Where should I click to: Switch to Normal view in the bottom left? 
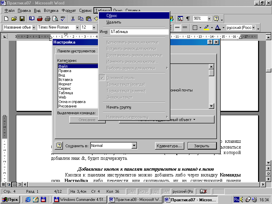[3, 184]
